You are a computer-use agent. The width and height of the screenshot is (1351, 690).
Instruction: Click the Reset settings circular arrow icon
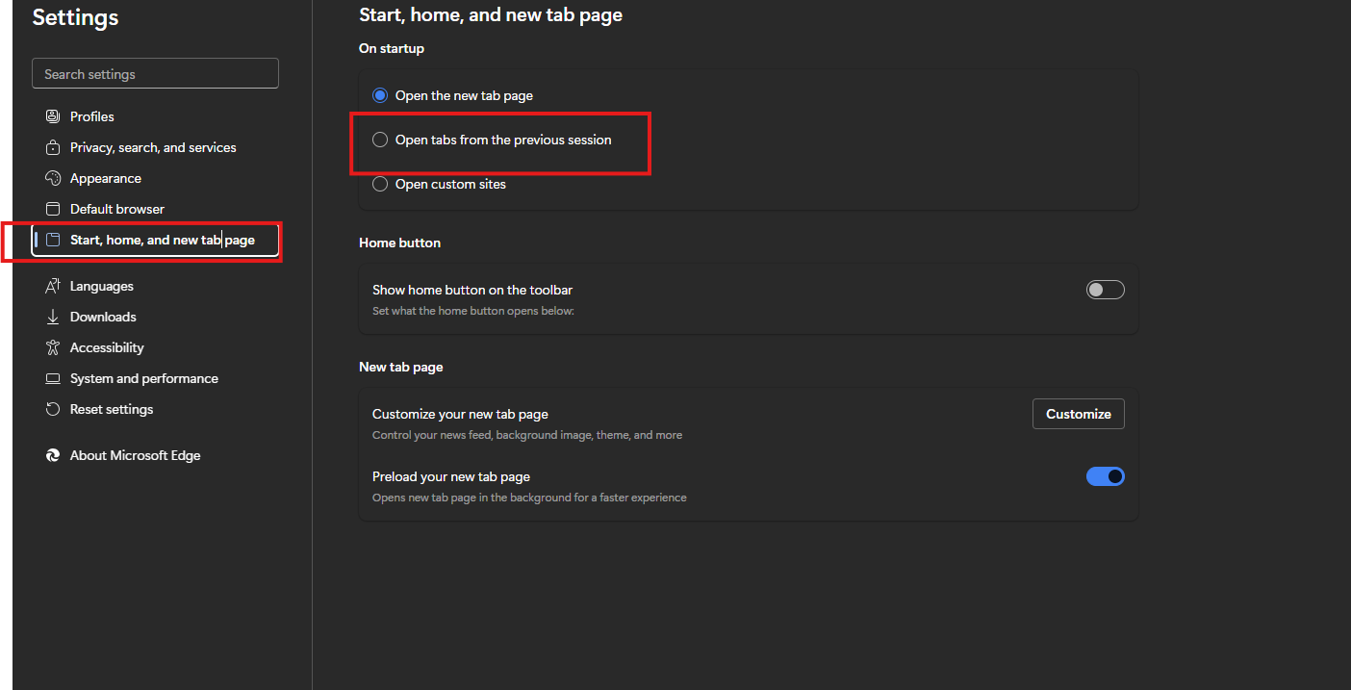click(x=53, y=409)
